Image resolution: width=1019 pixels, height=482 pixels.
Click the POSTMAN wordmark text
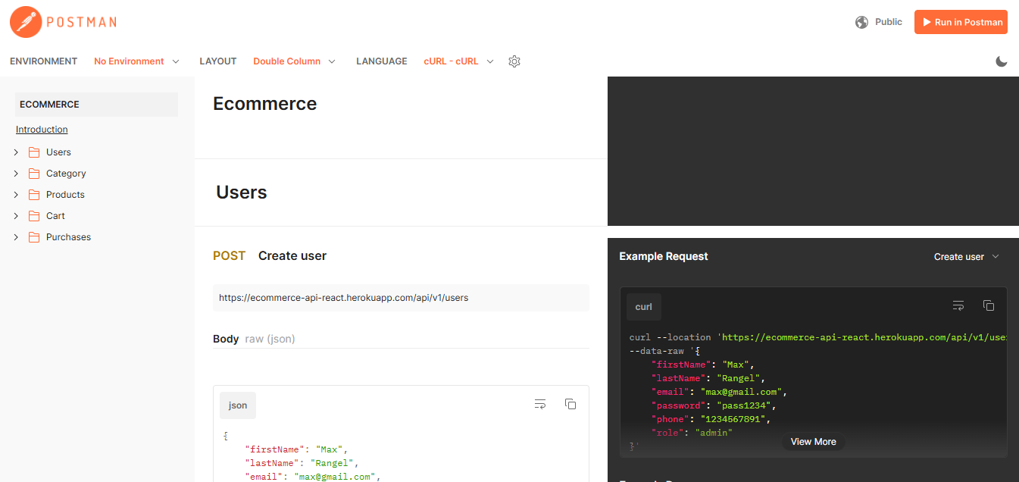(x=82, y=22)
